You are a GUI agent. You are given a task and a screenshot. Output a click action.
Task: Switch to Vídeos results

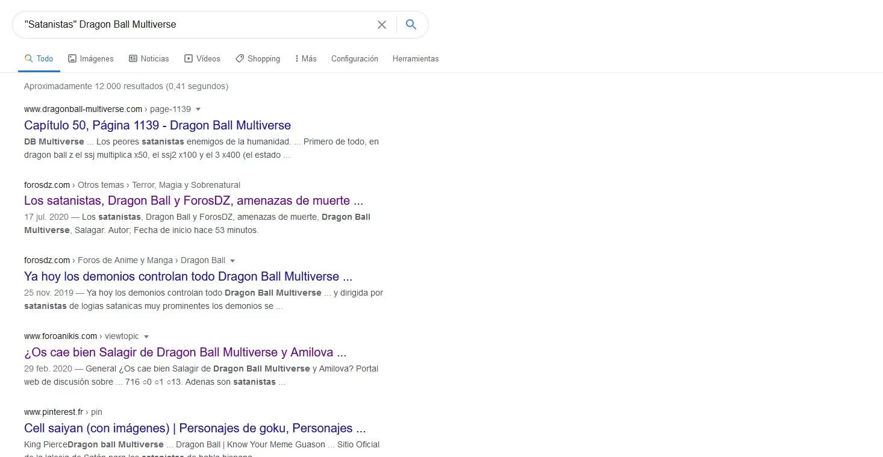202,58
